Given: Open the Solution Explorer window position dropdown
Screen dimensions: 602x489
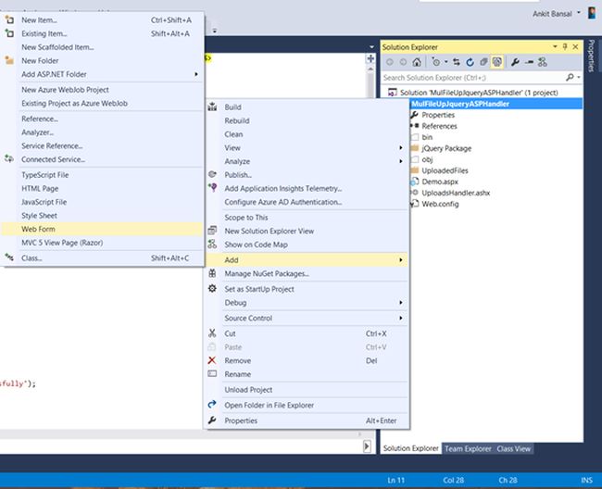Looking at the screenshot, I should point(555,47).
